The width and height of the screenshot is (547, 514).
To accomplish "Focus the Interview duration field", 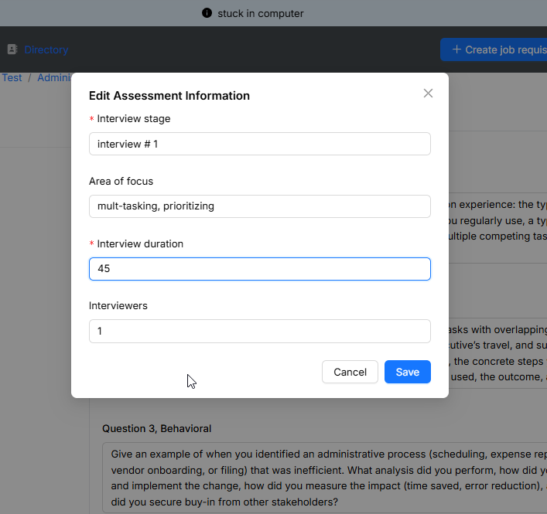I will [259, 269].
